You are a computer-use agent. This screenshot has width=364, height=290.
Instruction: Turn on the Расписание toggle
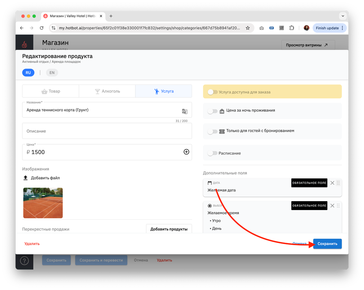[213, 153]
